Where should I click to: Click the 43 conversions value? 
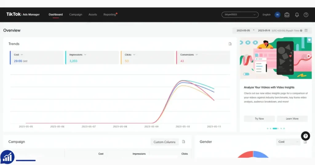coord(182,61)
